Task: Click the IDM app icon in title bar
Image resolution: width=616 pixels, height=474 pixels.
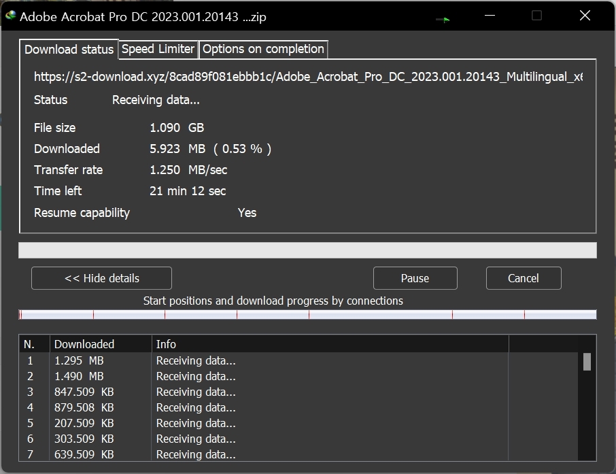Action: pos(11,16)
